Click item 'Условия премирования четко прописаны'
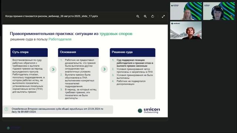 [134, 71]
